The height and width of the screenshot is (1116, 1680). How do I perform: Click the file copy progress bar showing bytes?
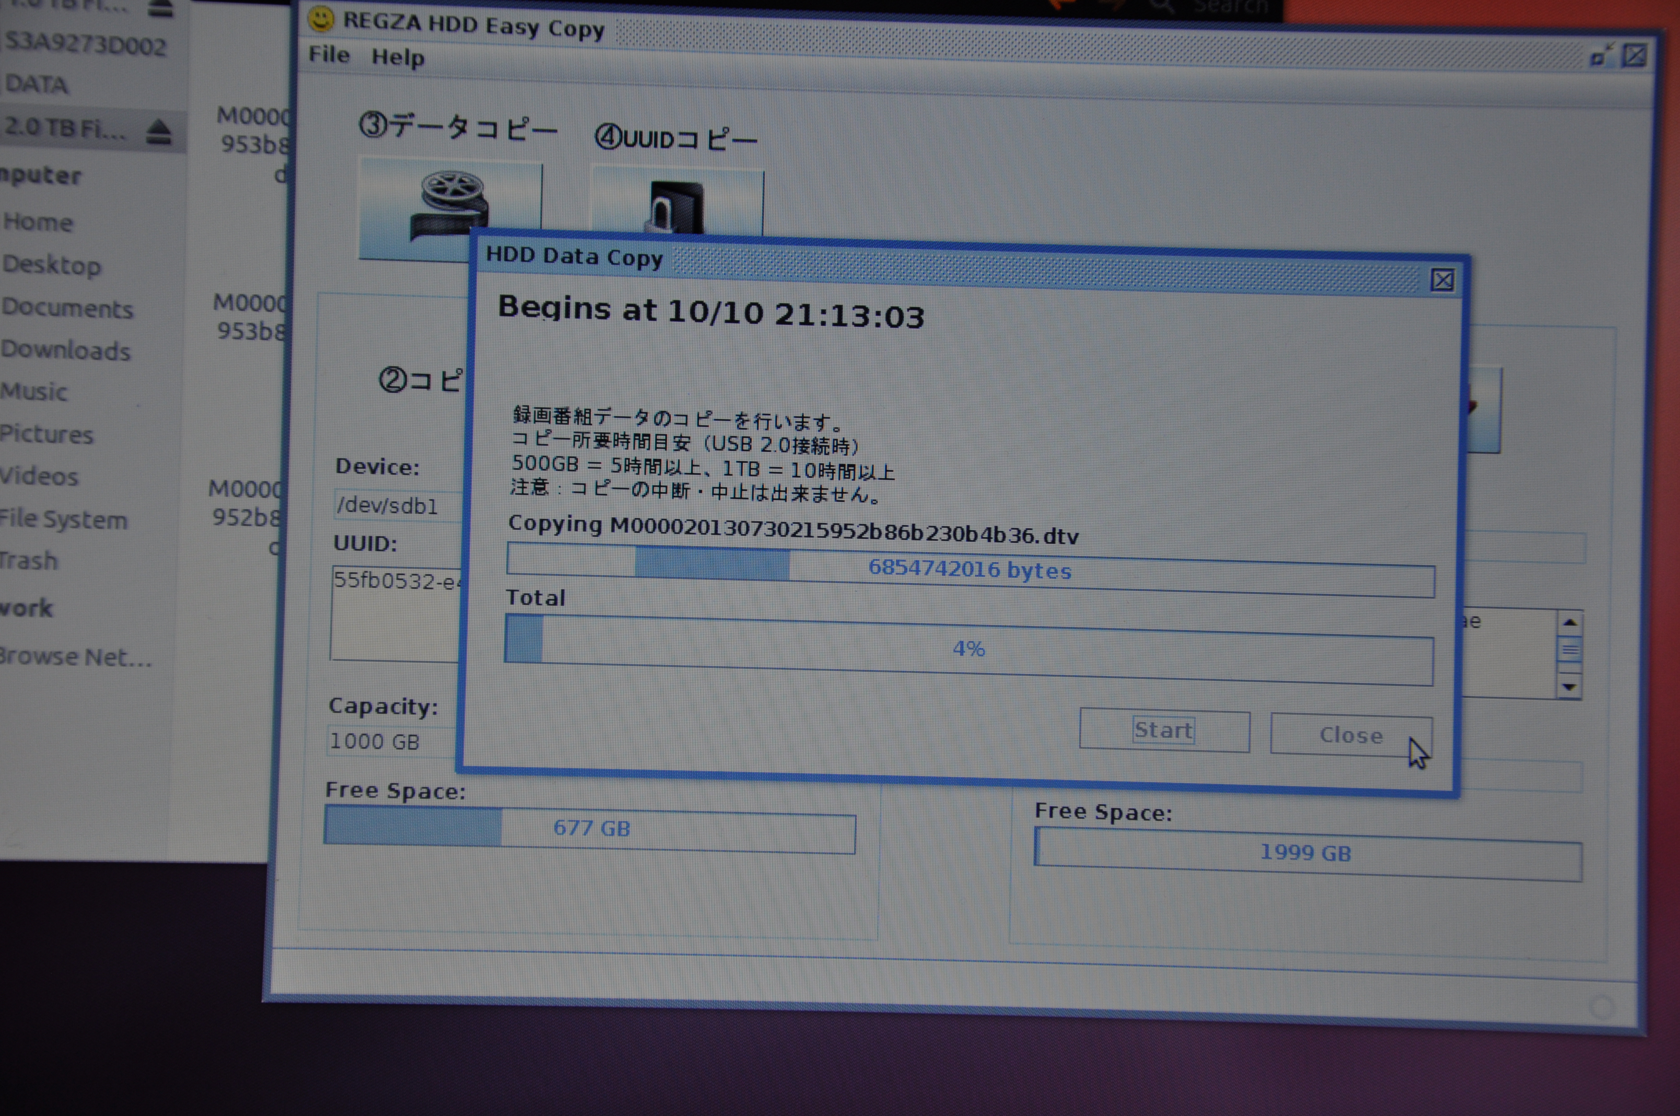(971, 569)
